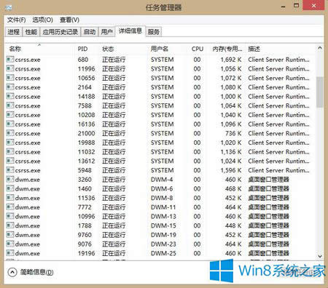Click the icon of dwm.exe PID 1788
Screen dimensions: 328x288
tap(10, 225)
